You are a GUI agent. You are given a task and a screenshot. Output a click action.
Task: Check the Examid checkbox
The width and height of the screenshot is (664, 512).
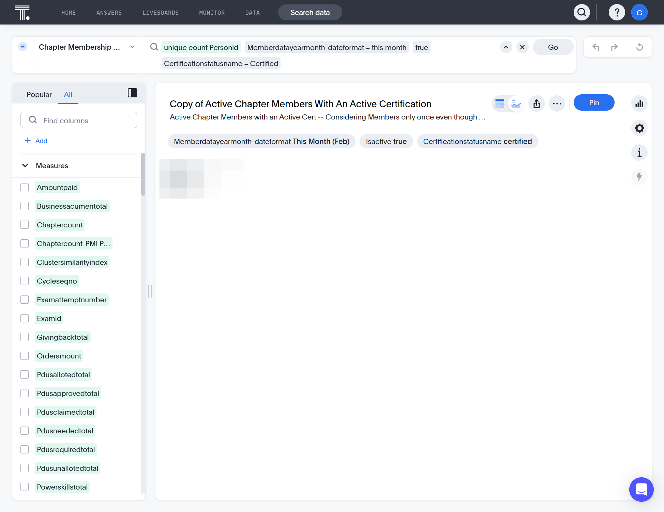point(25,318)
